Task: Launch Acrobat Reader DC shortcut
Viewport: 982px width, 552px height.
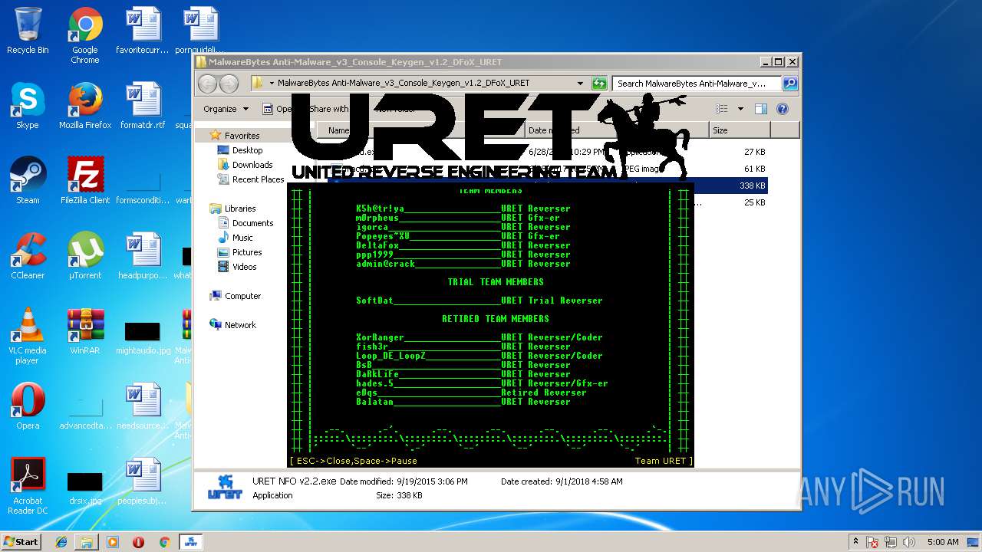Action: [28, 487]
